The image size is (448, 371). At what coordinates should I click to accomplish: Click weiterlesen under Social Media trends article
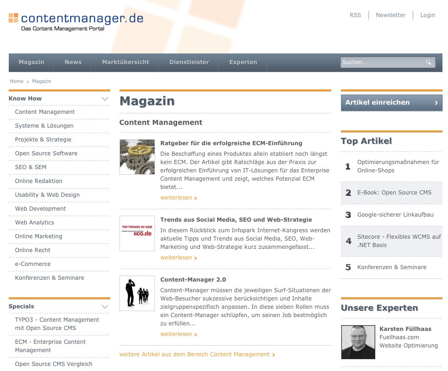point(179,258)
